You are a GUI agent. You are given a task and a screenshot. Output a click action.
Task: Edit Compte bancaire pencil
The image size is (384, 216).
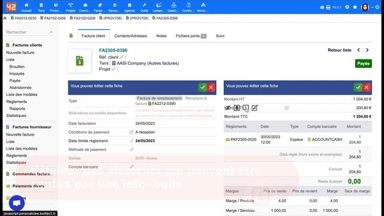tap(131, 167)
